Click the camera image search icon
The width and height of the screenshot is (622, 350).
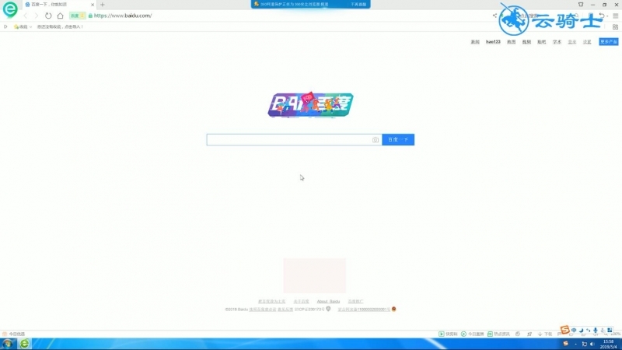click(x=376, y=140)
